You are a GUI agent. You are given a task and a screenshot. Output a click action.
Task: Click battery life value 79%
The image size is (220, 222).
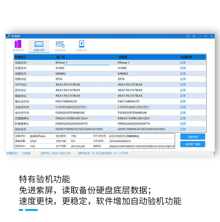pos(74,136)
